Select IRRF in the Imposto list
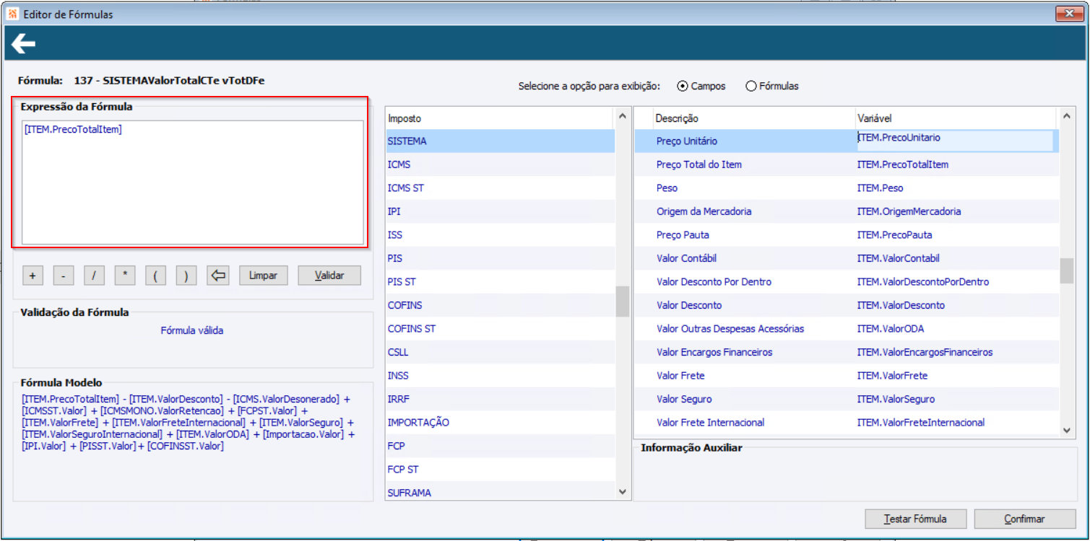 500,399
